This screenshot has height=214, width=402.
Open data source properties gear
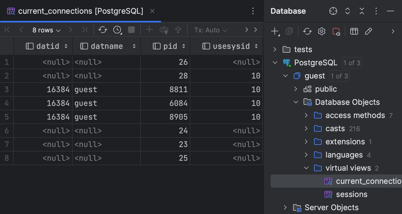[x=321, y=31]
